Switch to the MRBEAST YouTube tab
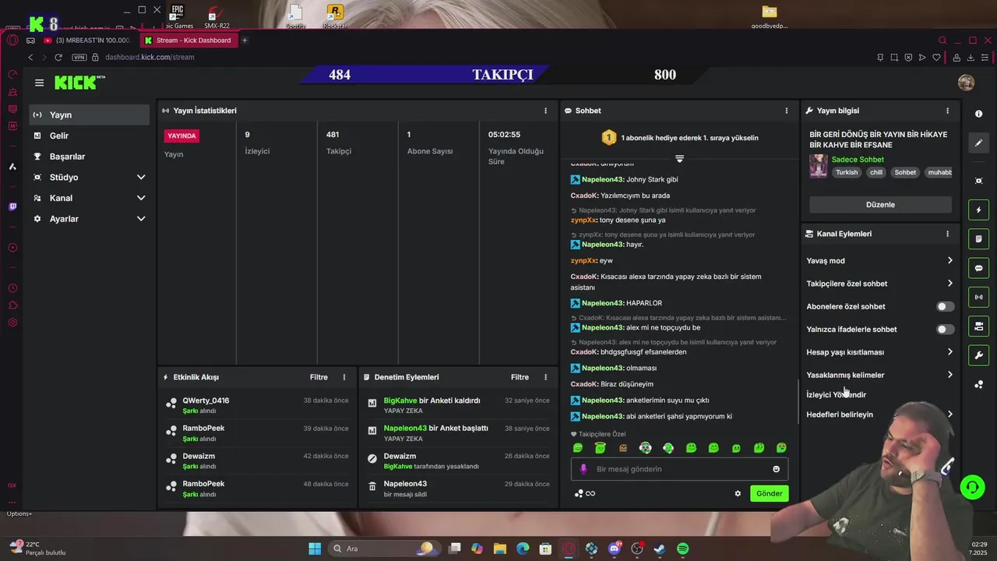The image size is (997, 561). click(88, 41)
